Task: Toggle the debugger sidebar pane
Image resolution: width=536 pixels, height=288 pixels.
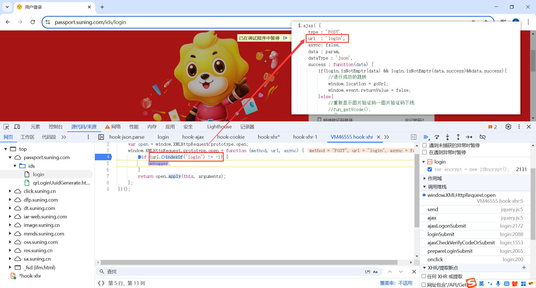Action: click(414, 137)
